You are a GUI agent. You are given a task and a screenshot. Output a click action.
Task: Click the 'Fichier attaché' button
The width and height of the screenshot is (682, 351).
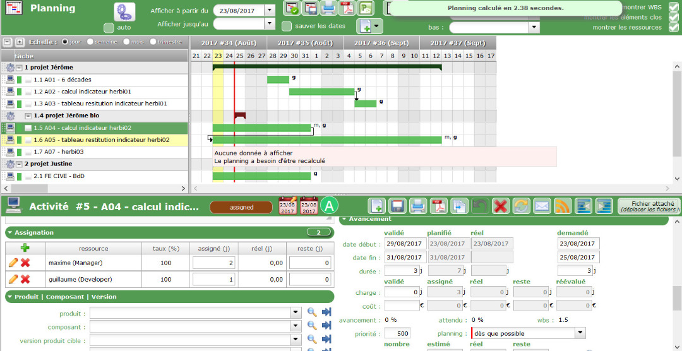649,206
